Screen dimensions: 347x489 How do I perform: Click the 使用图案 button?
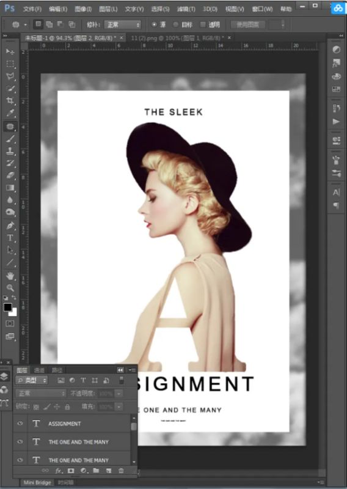(248, 24)
